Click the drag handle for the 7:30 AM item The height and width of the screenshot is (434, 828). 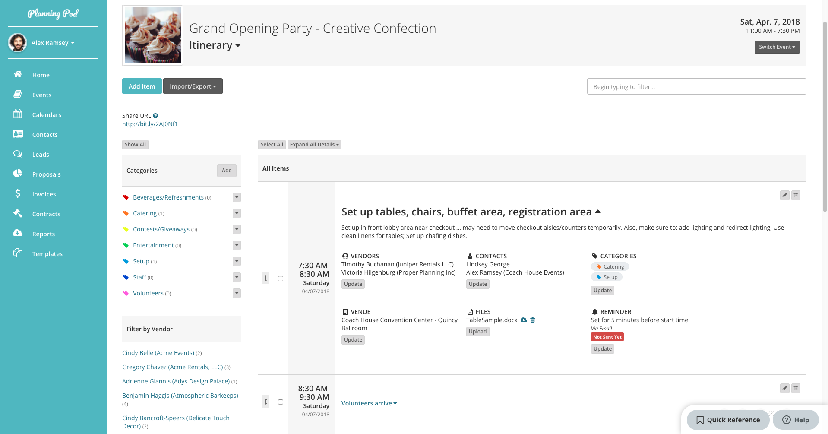point(266,278)
